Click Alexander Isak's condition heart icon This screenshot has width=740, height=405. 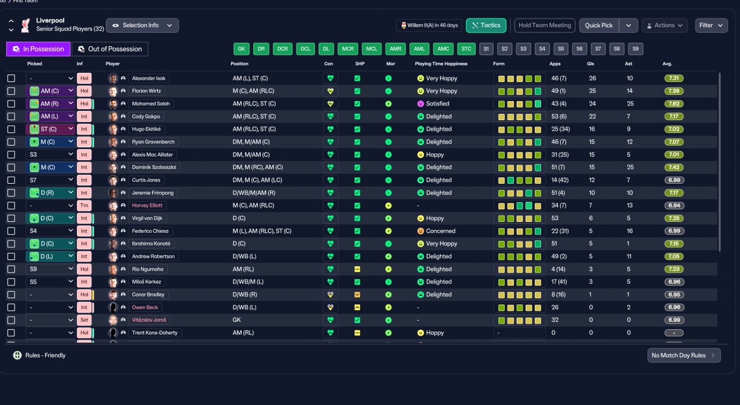tap(331, 78)
